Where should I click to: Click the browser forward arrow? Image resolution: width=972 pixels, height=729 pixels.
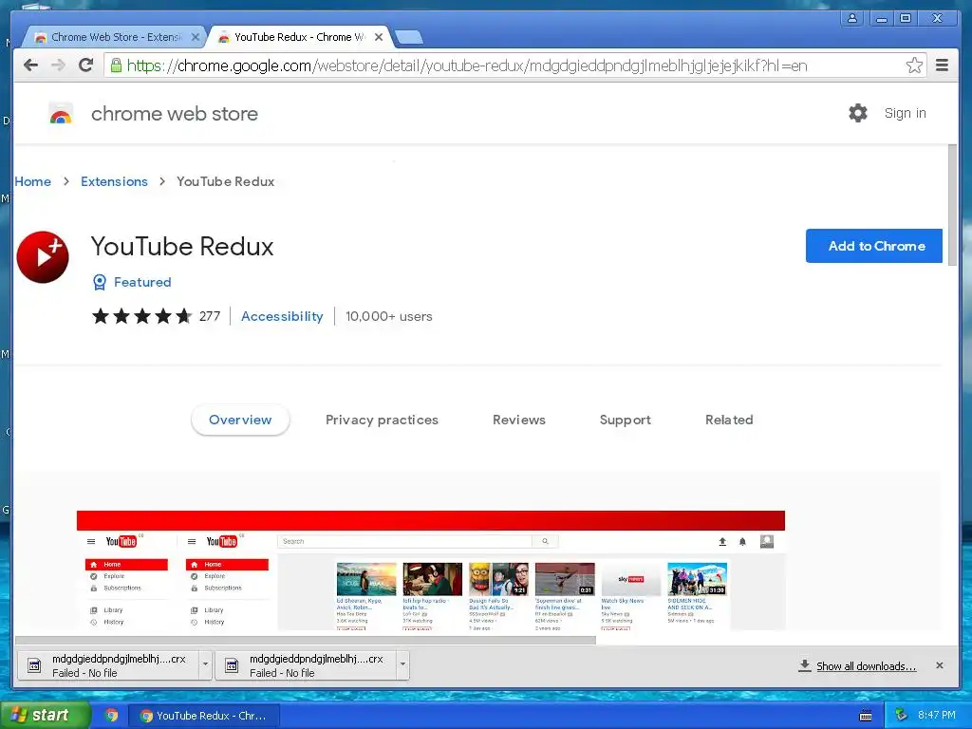(58, 65)
